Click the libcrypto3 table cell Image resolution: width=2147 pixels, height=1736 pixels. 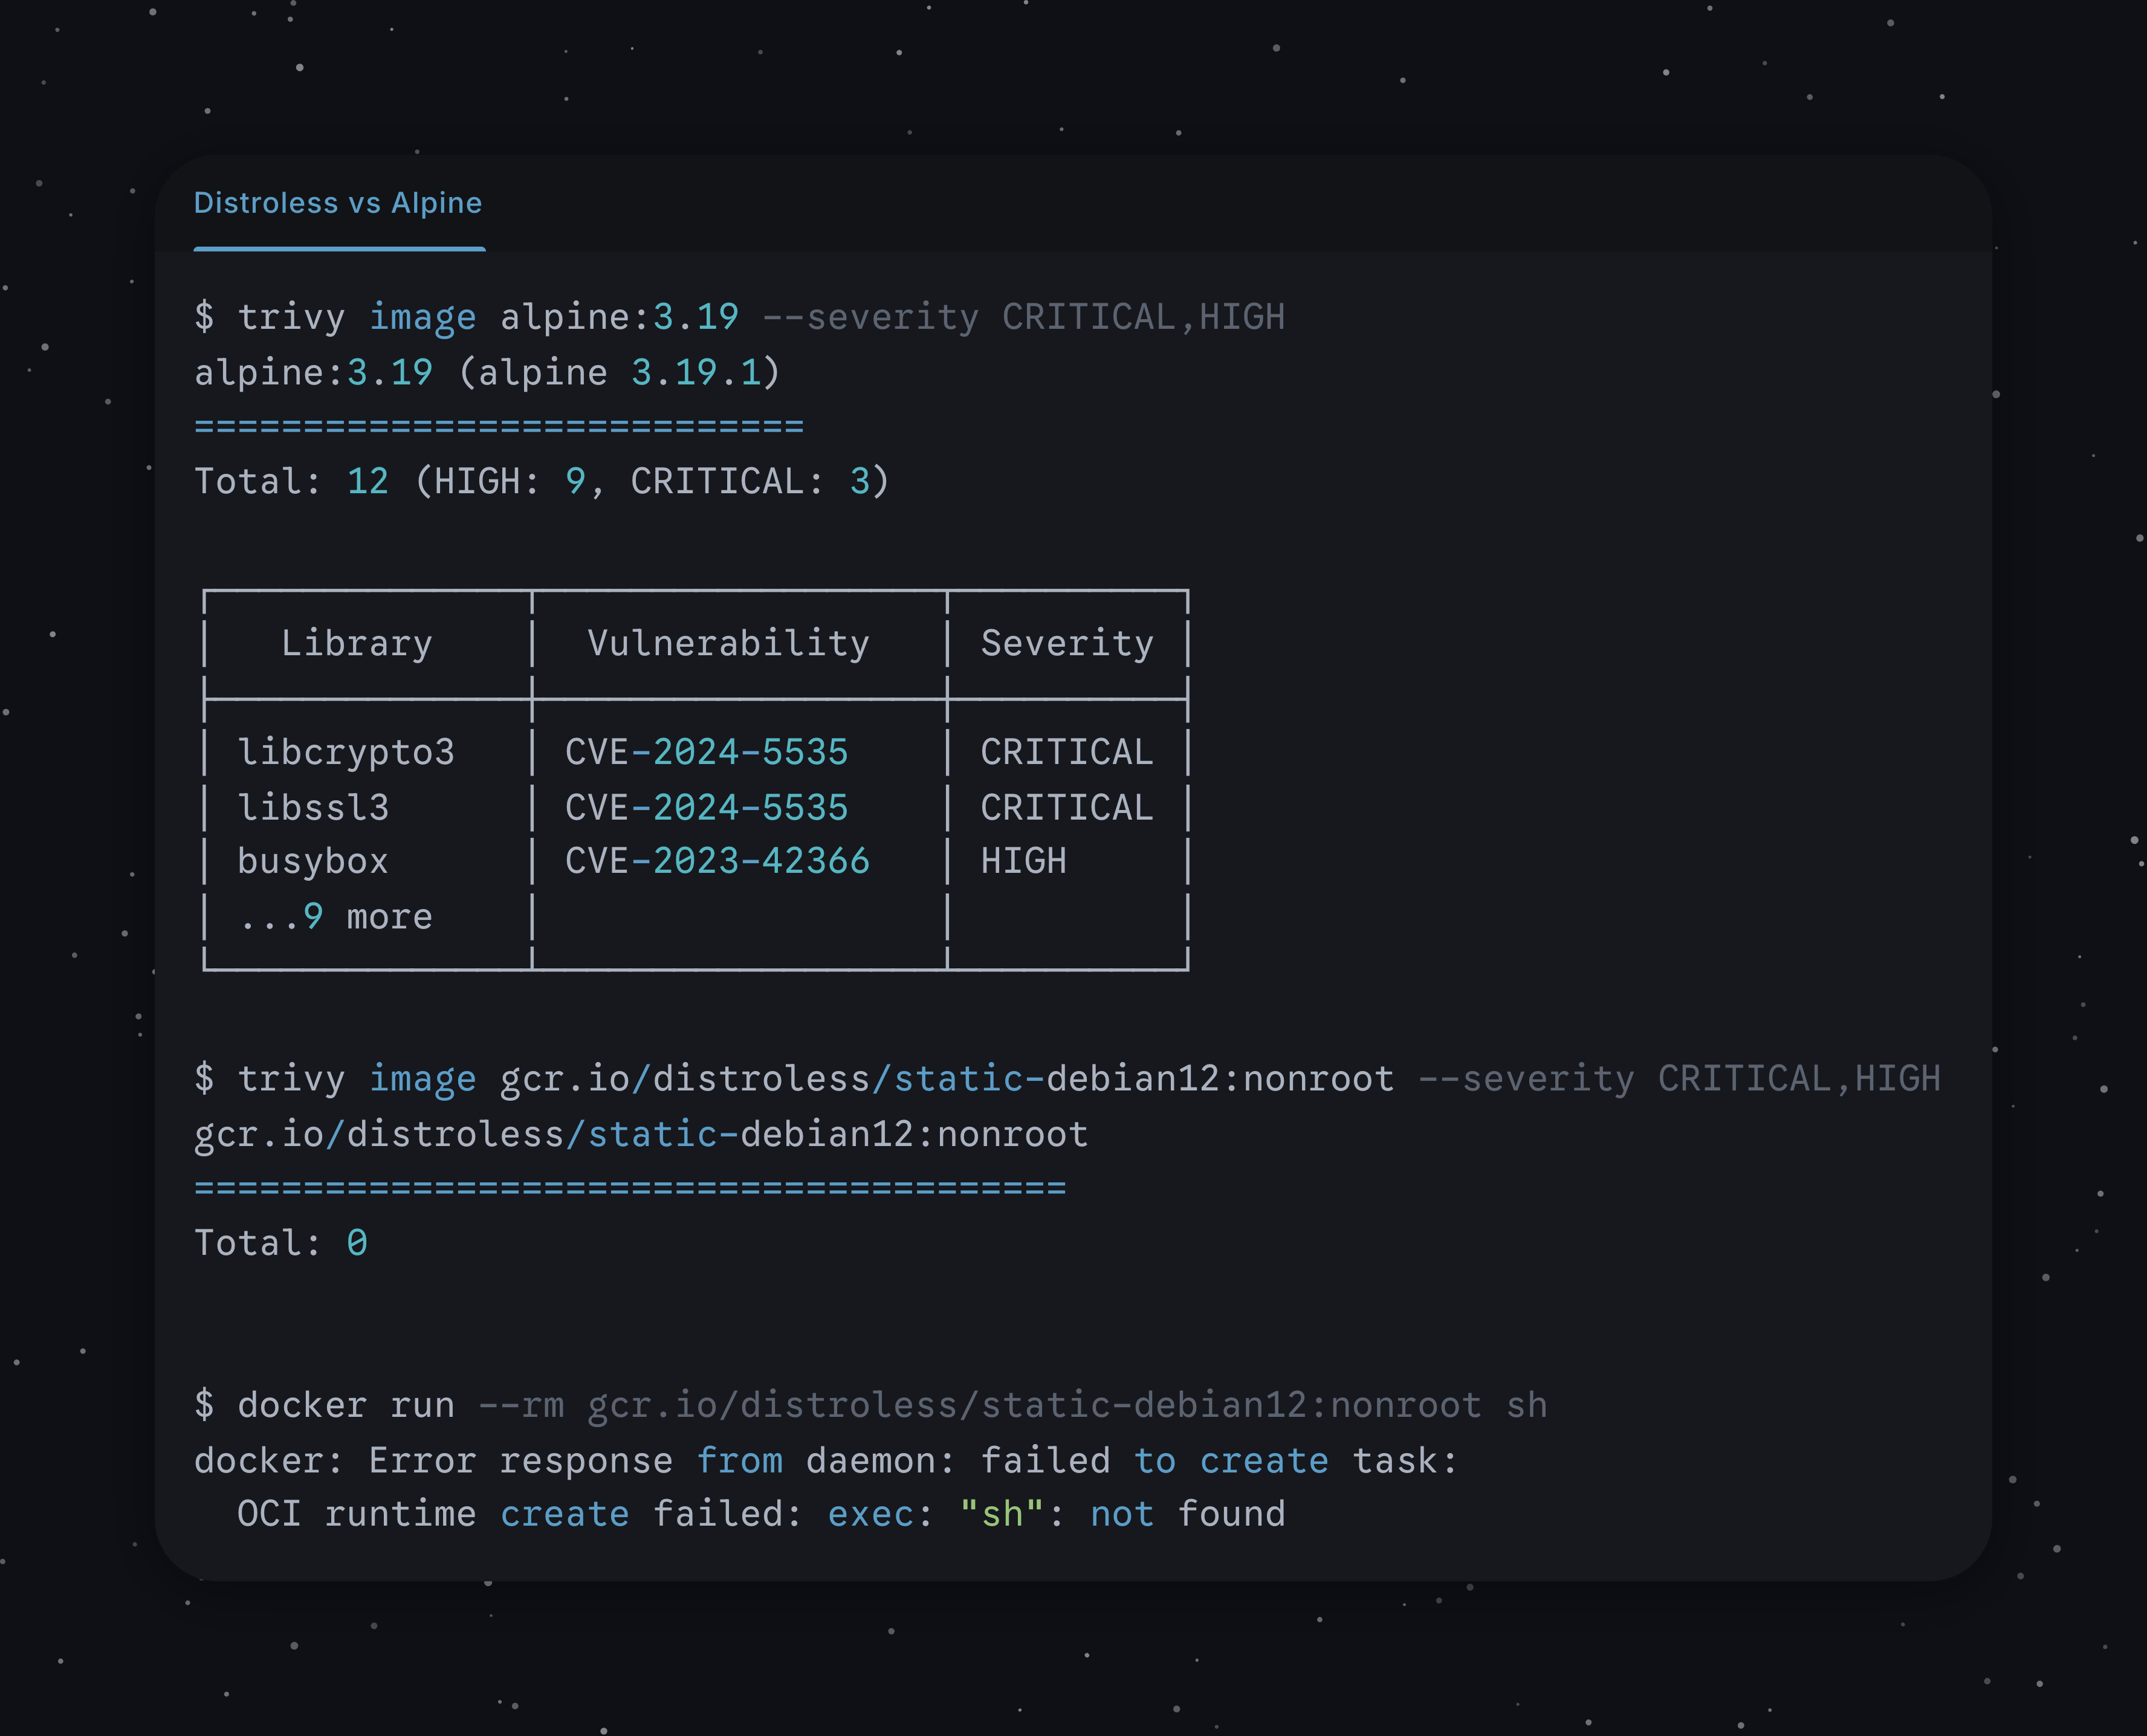(x=346, y=753)
